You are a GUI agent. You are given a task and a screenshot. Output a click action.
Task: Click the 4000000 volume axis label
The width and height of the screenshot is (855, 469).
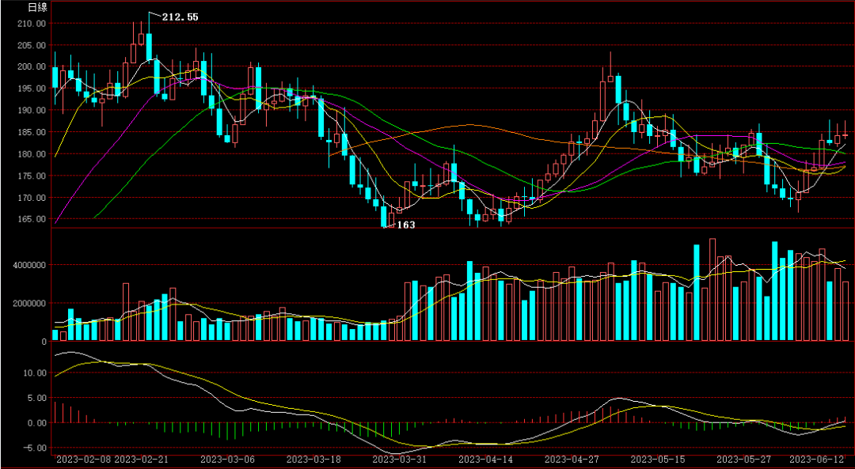(x=27, y=265)
